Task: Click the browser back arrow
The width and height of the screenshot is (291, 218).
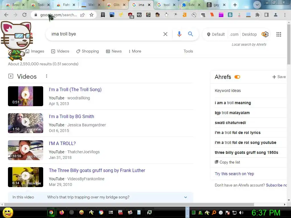Action: [6, 15]
